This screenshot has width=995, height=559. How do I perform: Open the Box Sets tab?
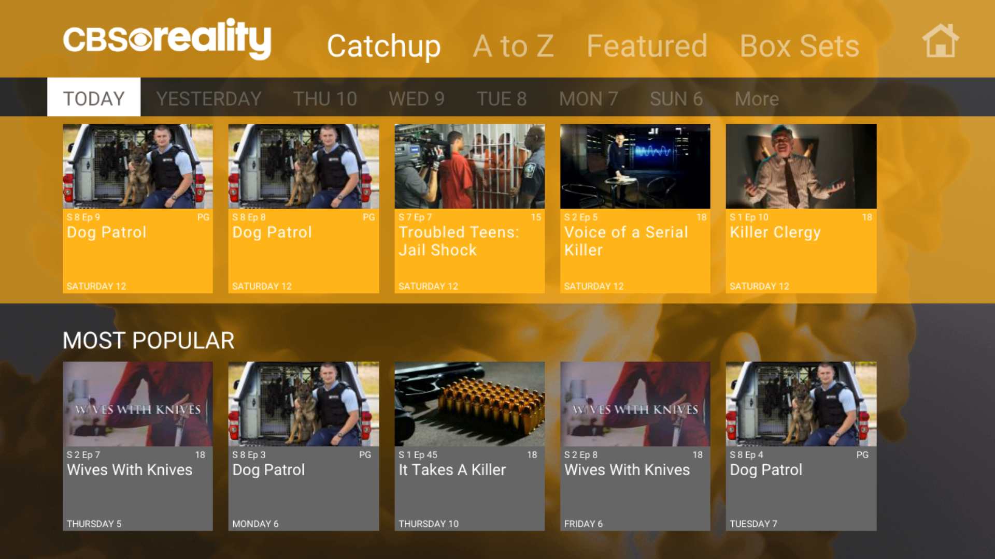click(799, 46)
